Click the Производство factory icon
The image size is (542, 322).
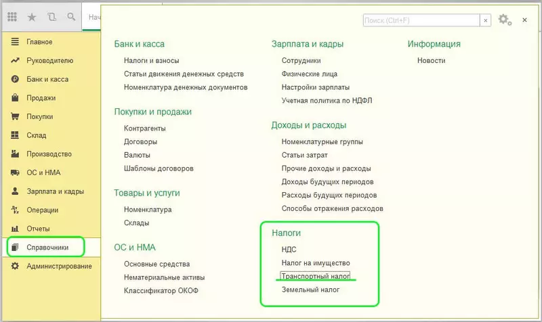click(15, 154)
